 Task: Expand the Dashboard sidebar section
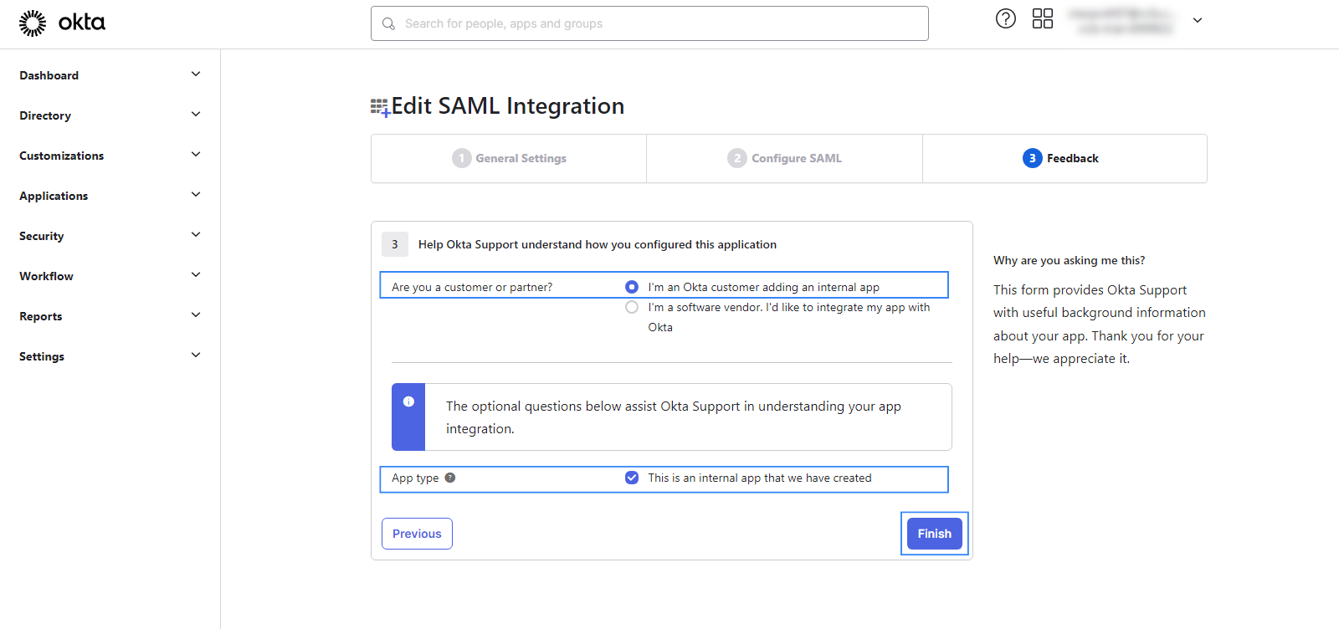195,74
